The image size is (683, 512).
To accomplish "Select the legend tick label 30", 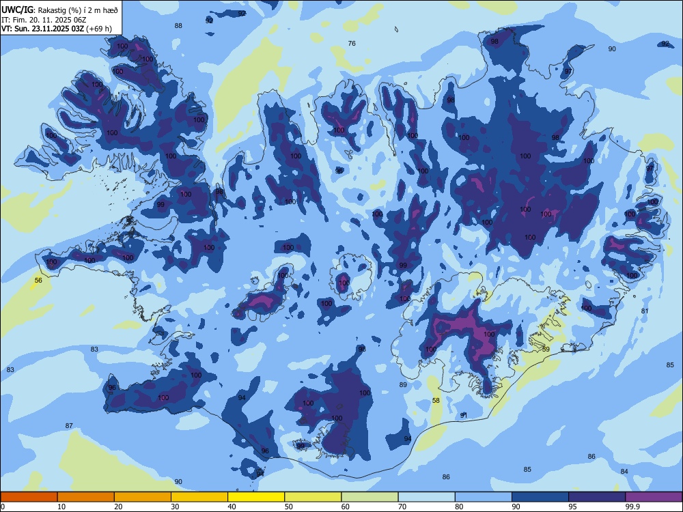I will tap(175, 507).
